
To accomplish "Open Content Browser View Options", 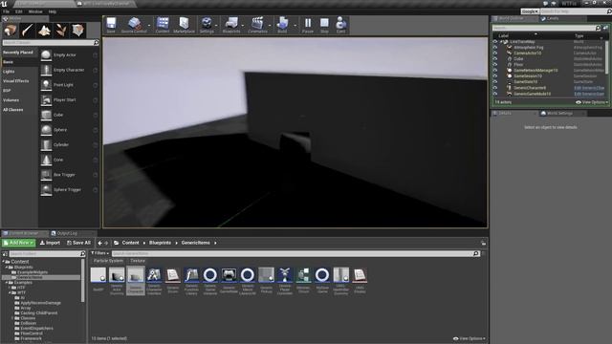I will 470,338.
